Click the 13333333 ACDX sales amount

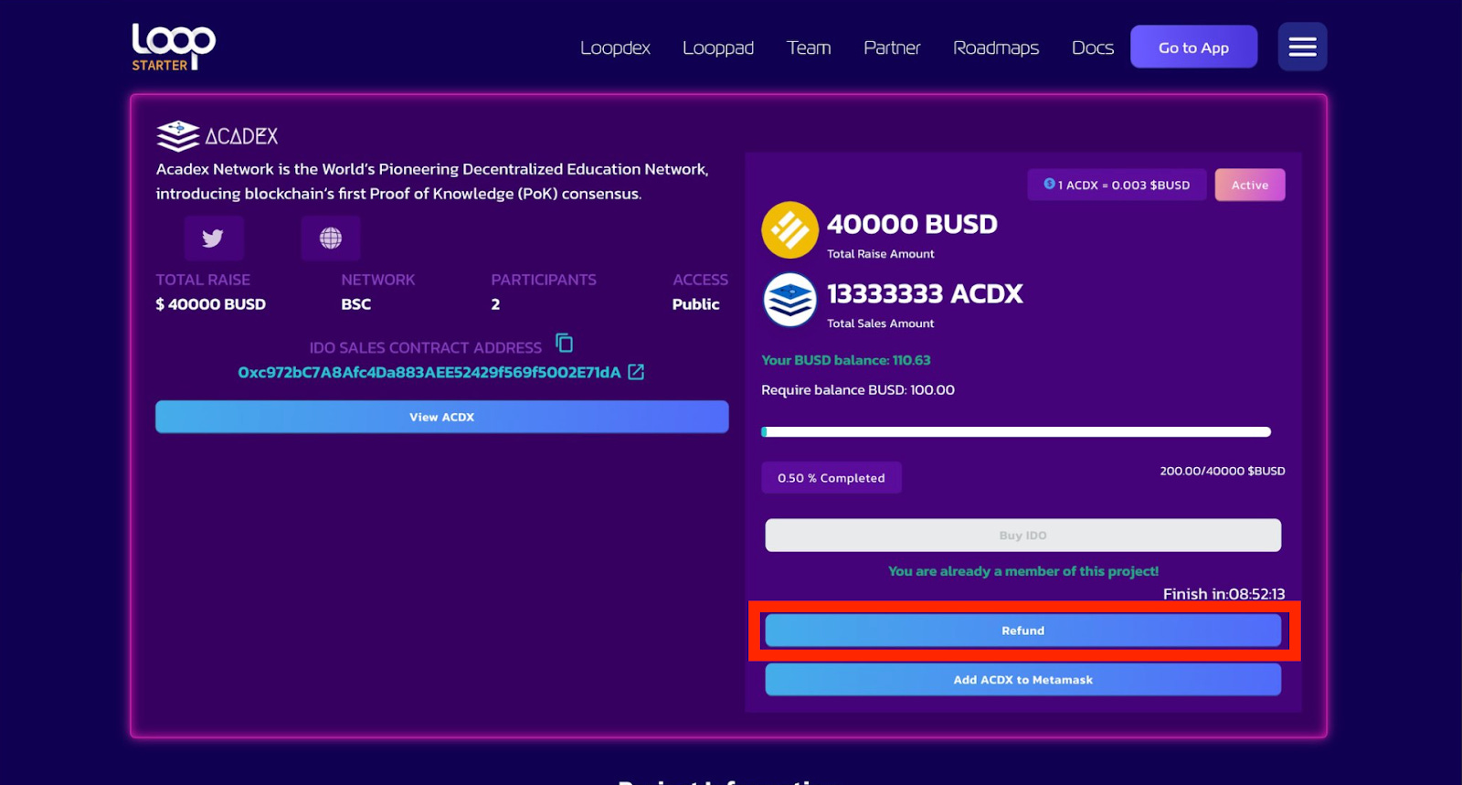(925, 293)
